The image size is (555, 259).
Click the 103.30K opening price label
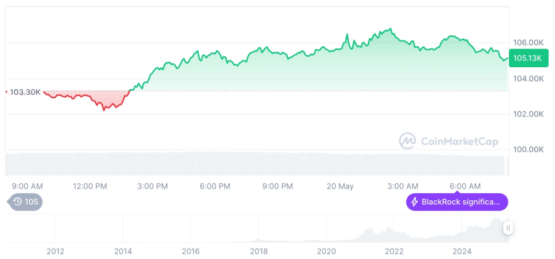26,92
